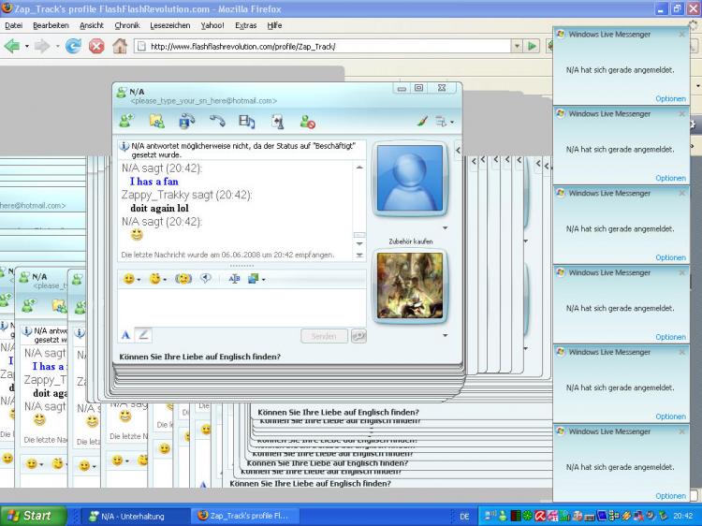This screenshot has height=526, width=702.
Task: Click the paintbrush color scheme icon in front chat
Action: pyautogui.click(x=422, y=121)
